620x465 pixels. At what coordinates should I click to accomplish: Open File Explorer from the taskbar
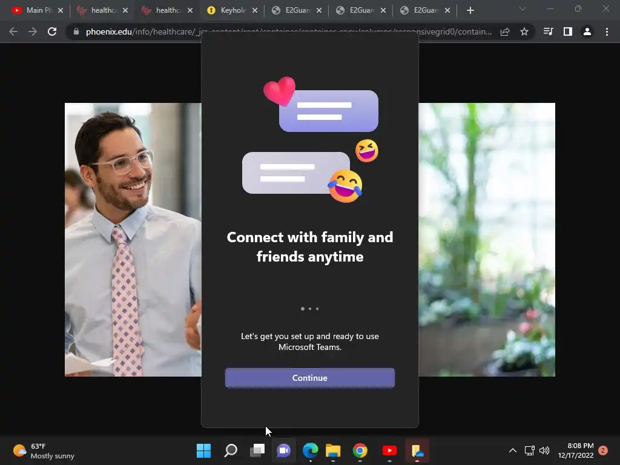coord(333,450)
